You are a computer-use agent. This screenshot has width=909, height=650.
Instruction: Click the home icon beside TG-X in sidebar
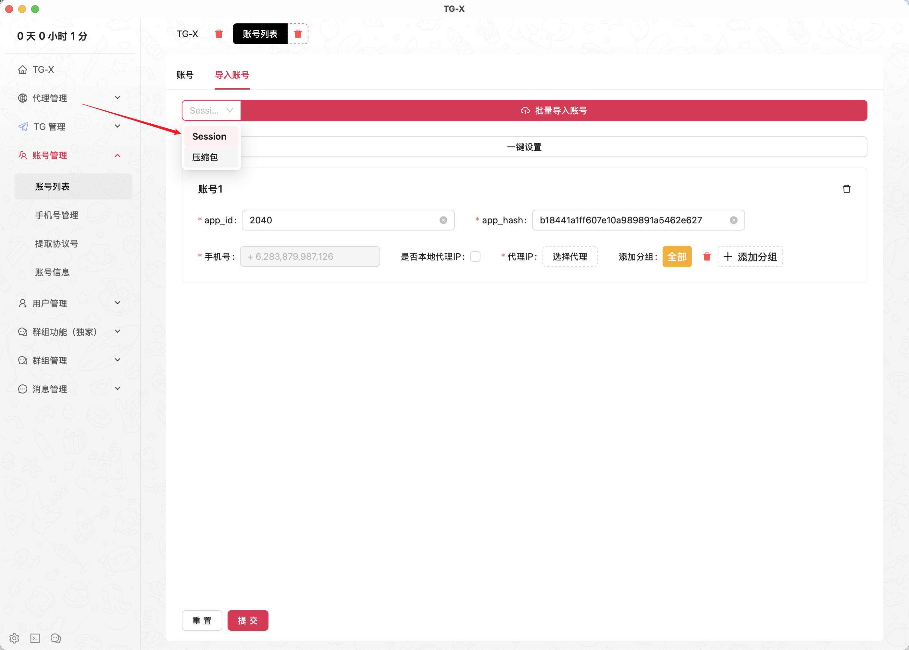point(23,69)
